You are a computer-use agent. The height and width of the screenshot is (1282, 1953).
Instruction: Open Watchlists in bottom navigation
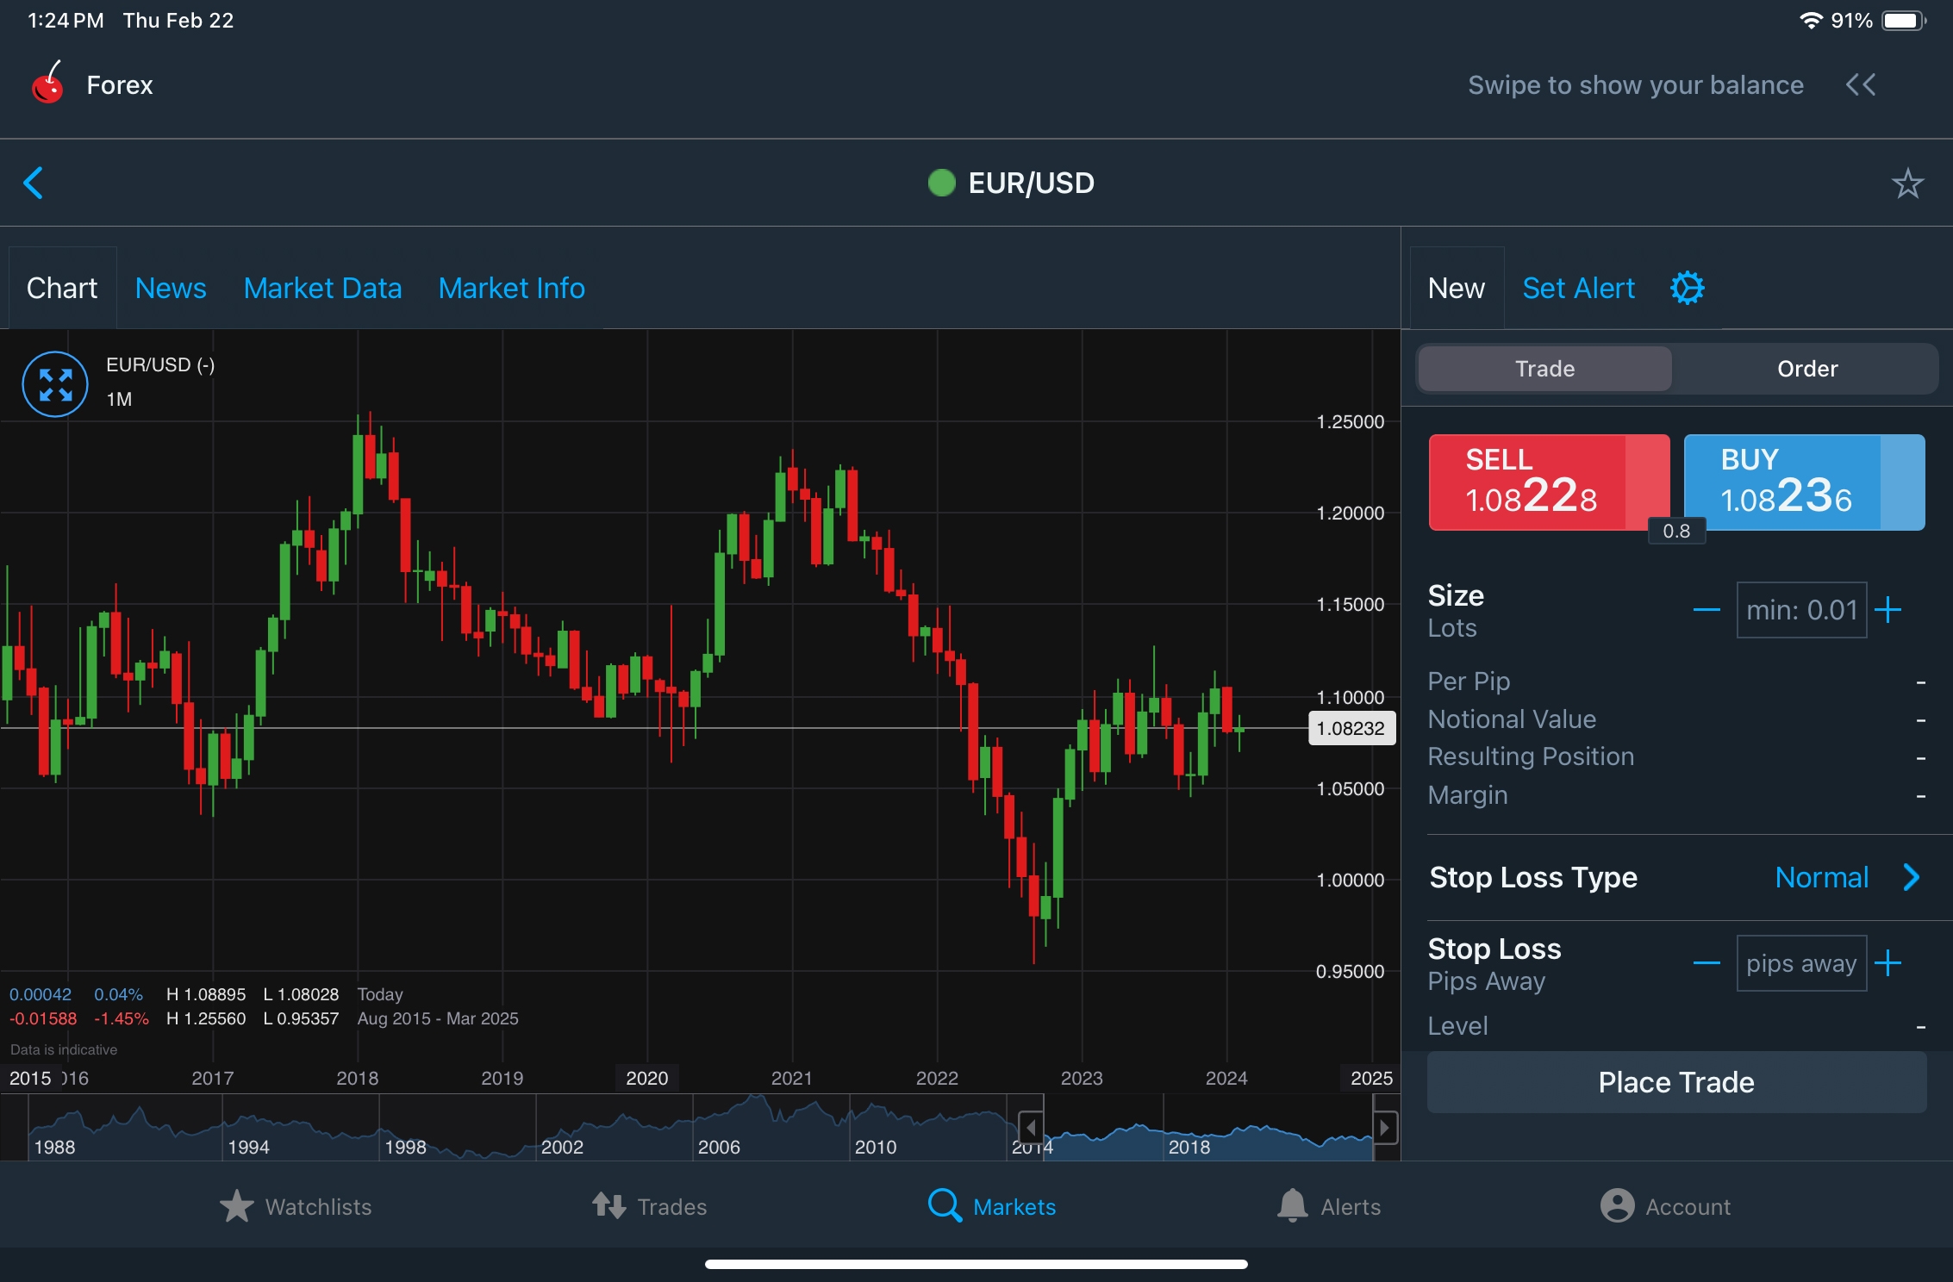(x=296, y=1206)
